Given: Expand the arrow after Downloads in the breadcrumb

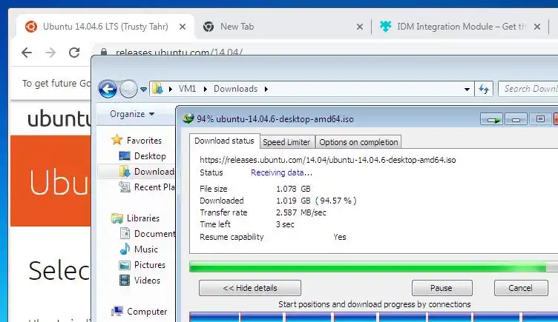Looking at the screenshot, I should click(x=266, y=89).
